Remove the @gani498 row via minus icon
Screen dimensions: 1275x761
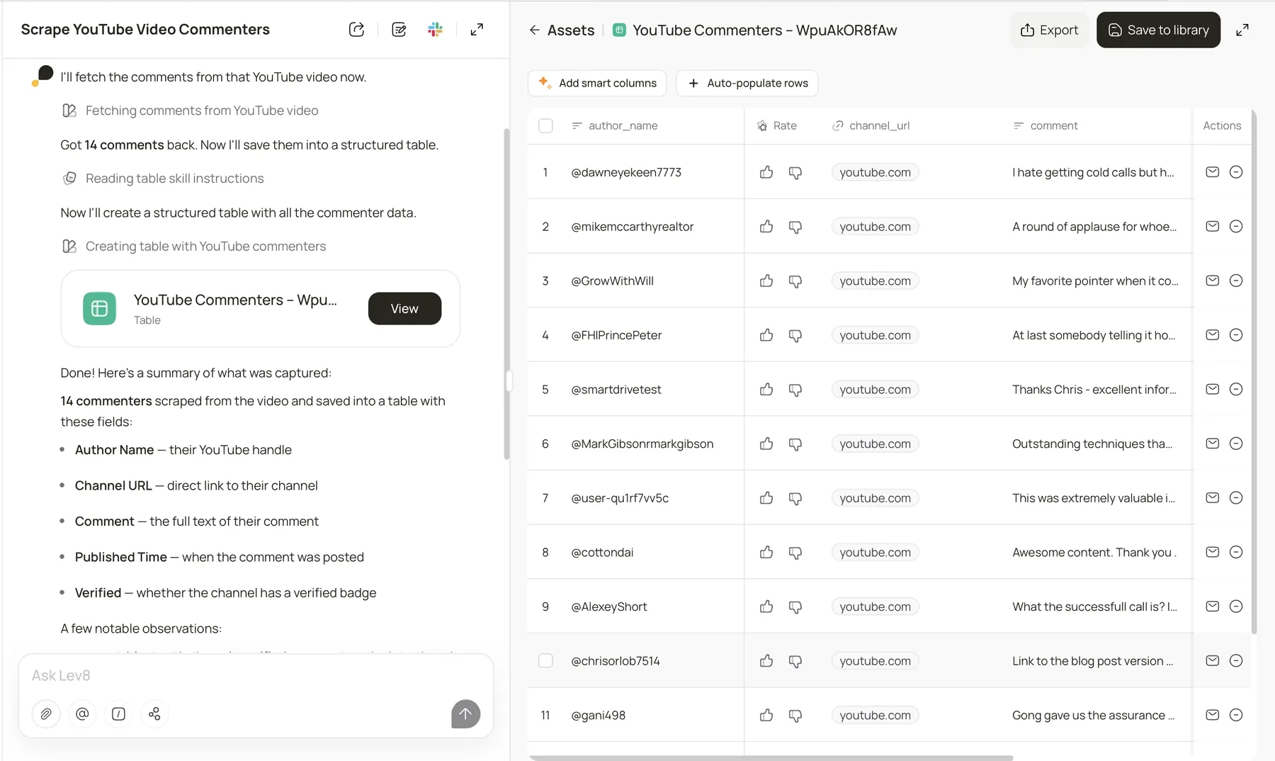[x=1236, y=715]
